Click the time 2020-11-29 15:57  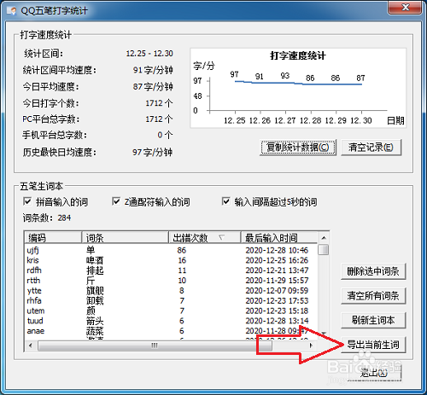click(277, 281)
